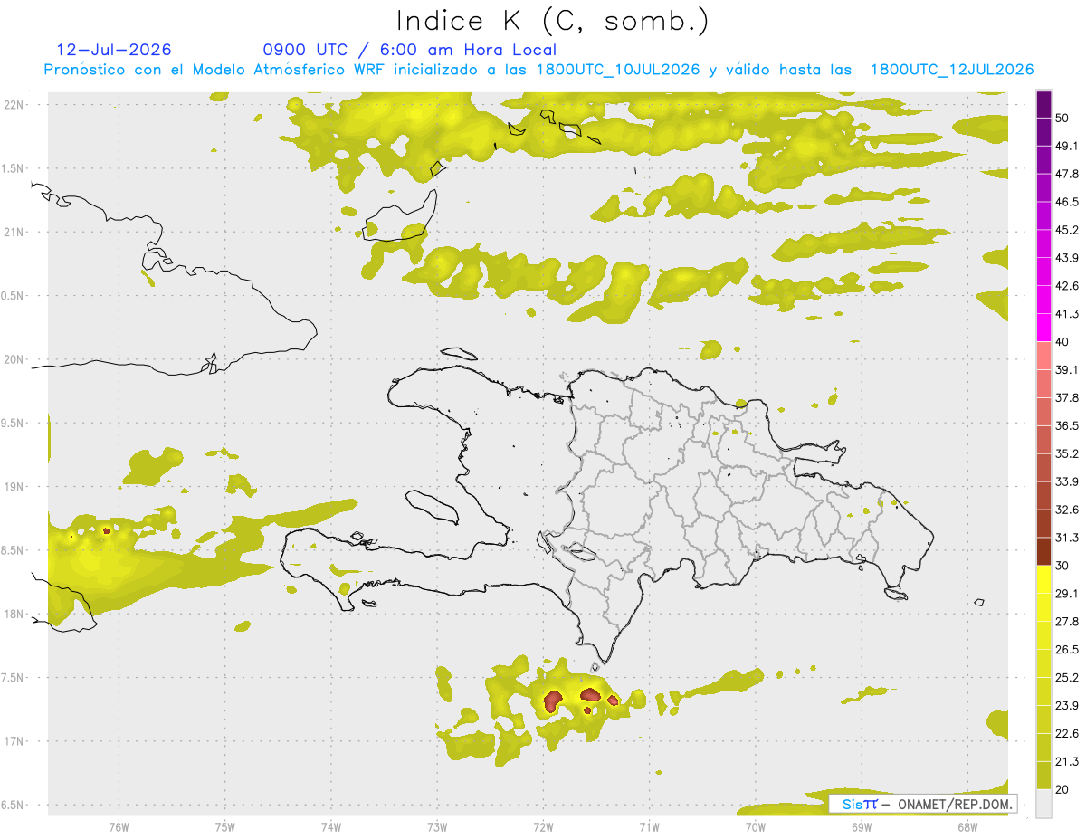Viewport: 1086px width, 839px height.
Task: Click the legend value '32.6'
Action: tap(1067, 510)
